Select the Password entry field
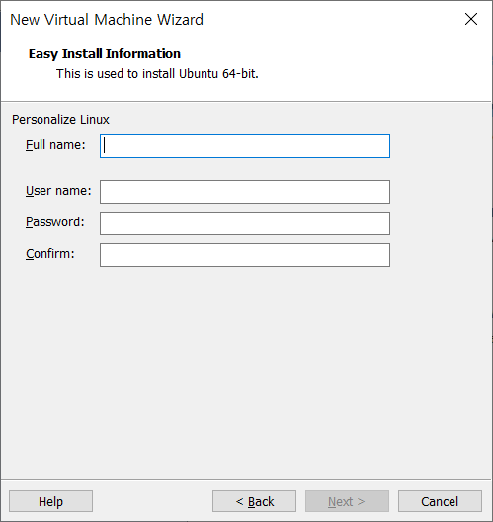493x522 pixels. 245,223
